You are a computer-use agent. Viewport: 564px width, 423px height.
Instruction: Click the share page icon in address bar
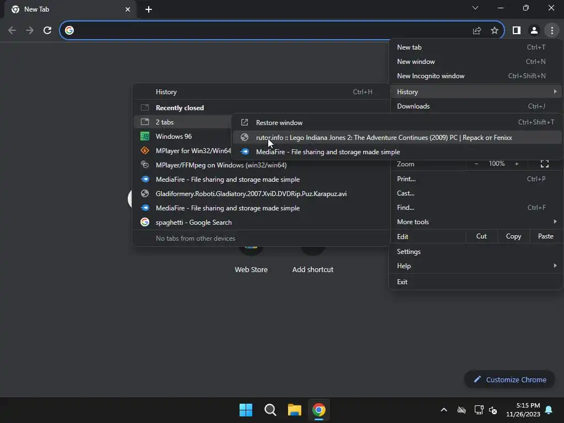click(x=477, y=30)
